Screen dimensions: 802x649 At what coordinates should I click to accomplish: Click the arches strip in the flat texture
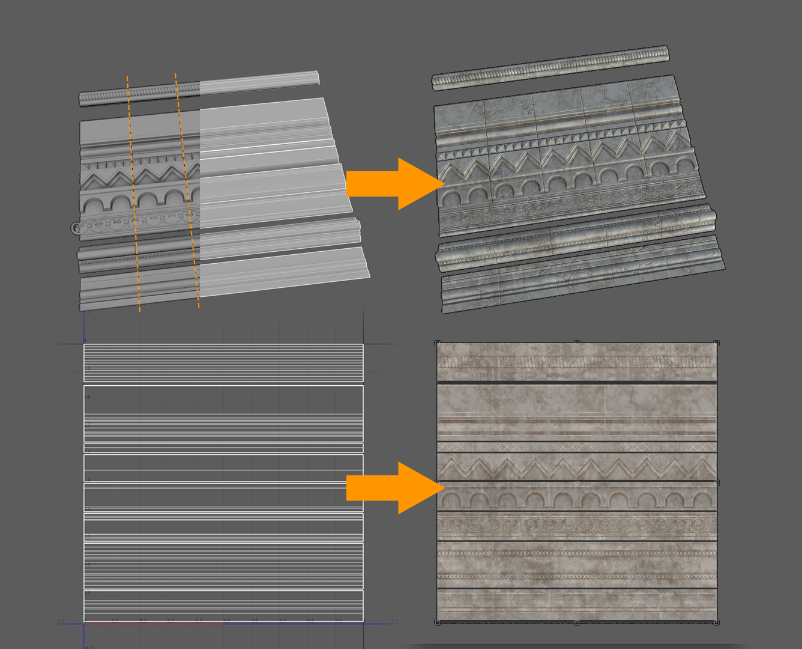[577, 498]
